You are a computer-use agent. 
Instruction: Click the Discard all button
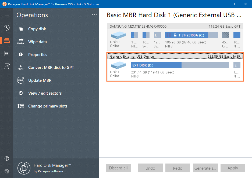(118, 168)
